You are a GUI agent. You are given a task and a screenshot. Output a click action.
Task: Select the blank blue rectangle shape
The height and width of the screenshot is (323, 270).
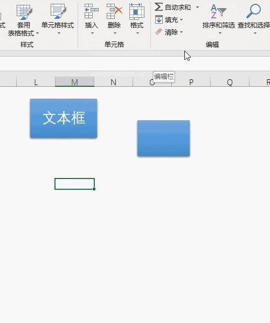coord(163,138)
